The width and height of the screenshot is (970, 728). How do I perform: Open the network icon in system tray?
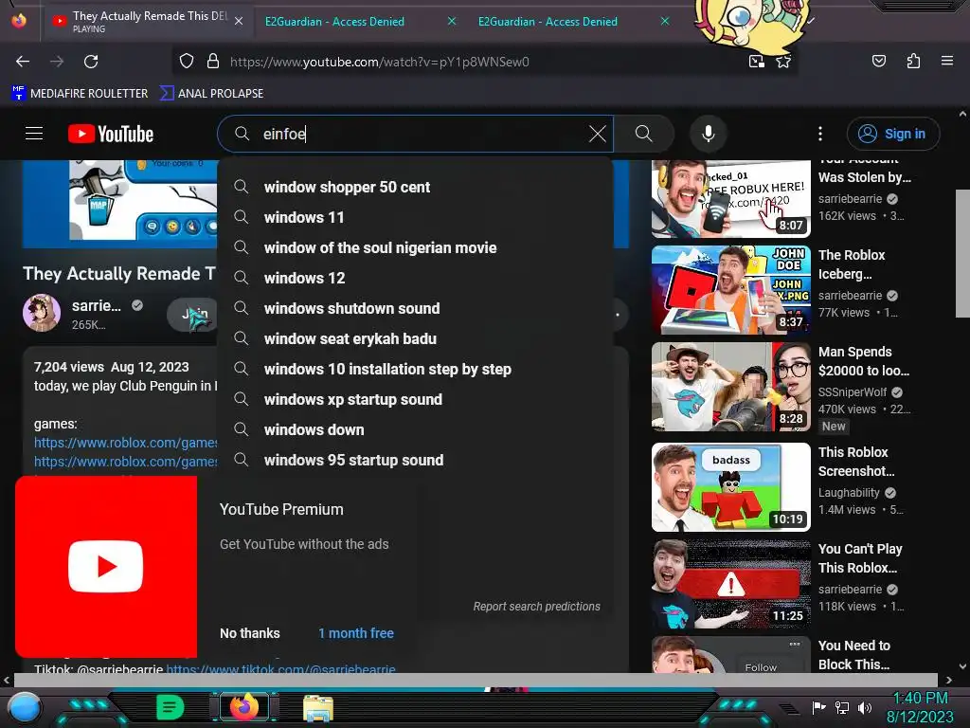click(842, 707)
